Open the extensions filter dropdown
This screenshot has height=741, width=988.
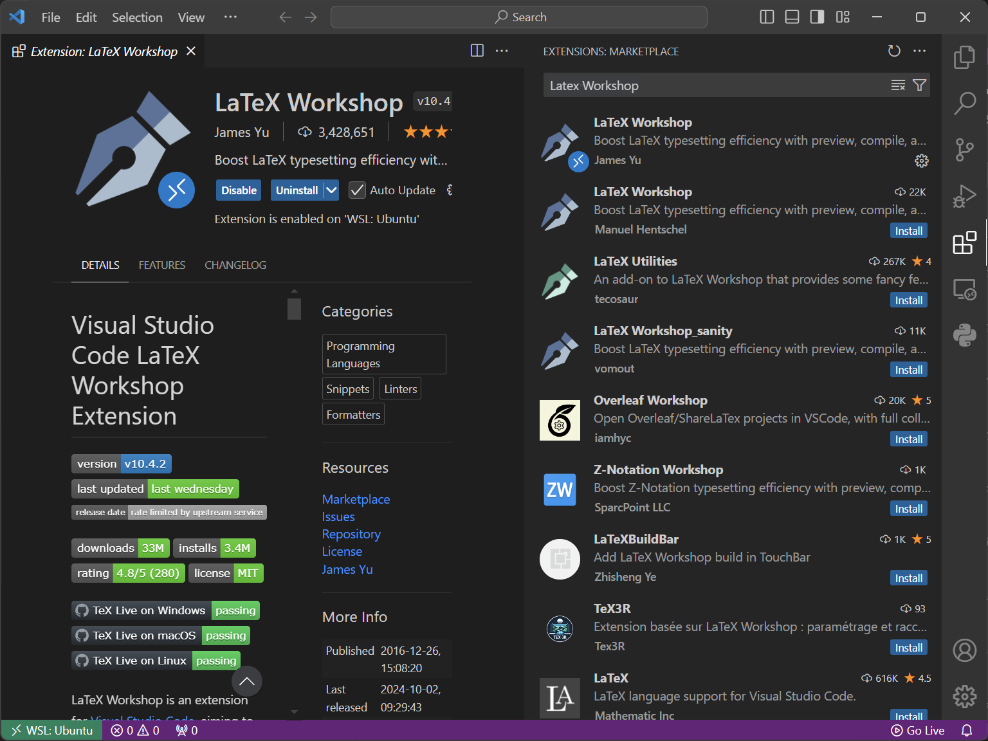tap(920, 86)
